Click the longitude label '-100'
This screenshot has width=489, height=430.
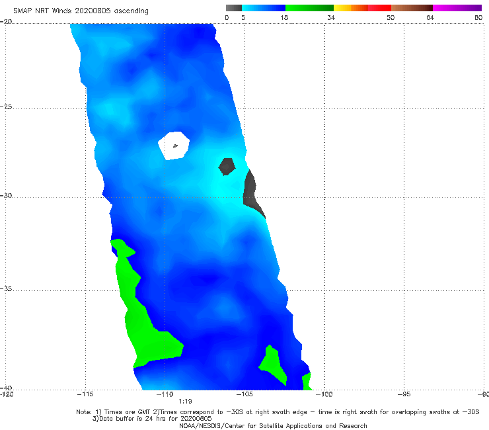tap(324, 394)
